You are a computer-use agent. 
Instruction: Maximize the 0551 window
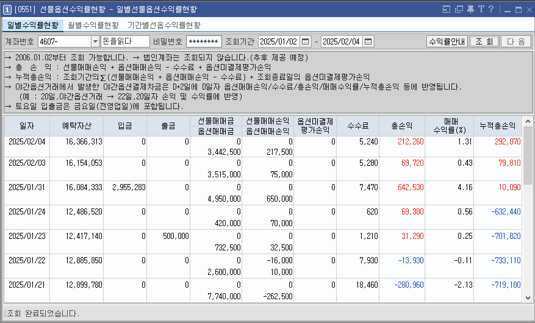519,10
